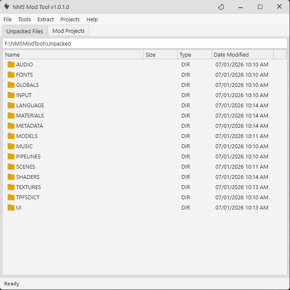Click the FONTS folder icon

tap(11, 75)
